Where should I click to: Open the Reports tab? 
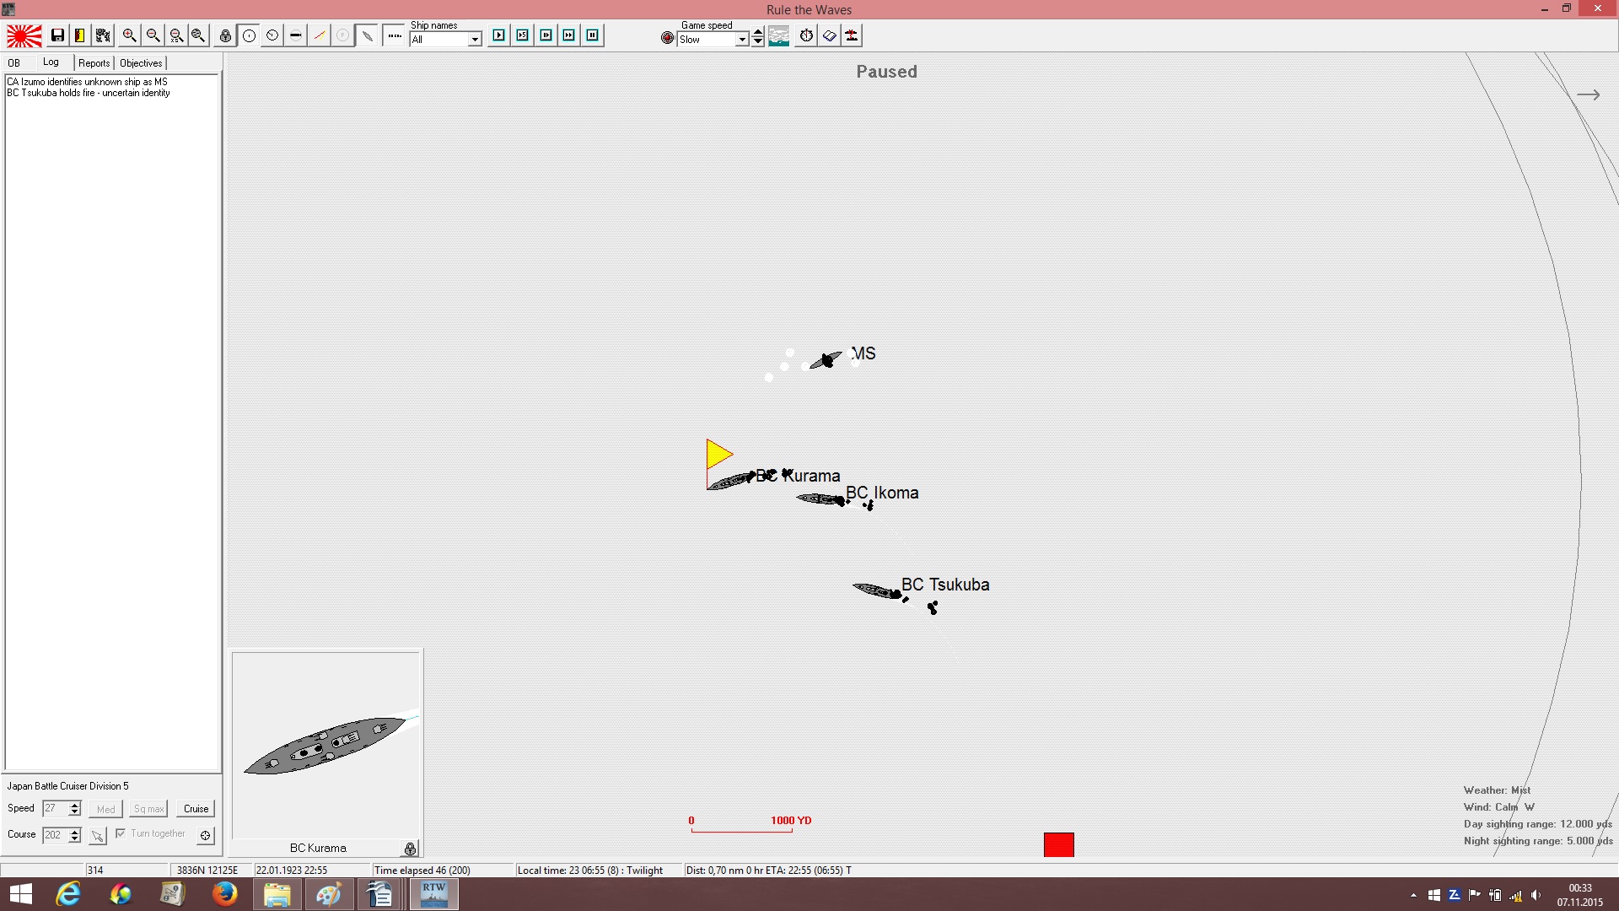tap(94, 63)
